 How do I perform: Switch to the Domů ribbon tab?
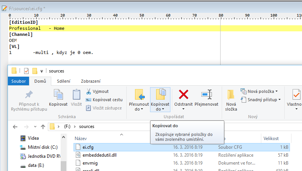coord(40,81)
